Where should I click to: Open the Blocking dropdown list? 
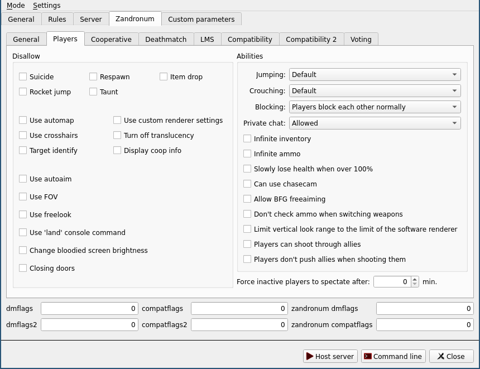point(375,107)
